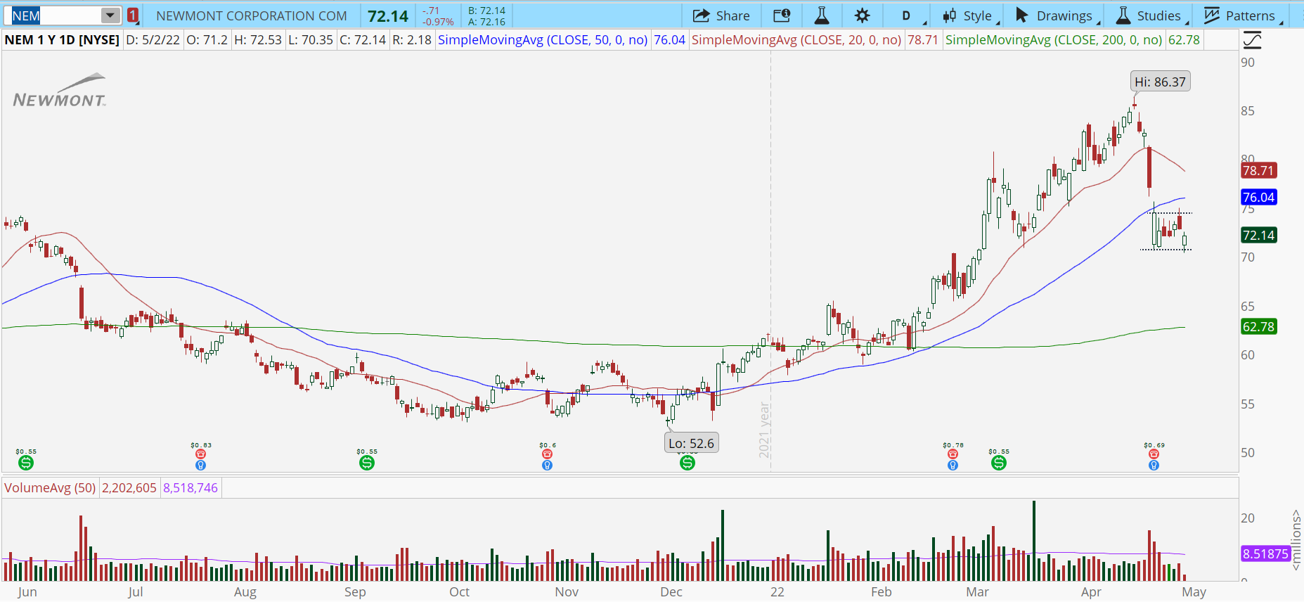Click the $0.78 earnings lightbulb icon
This screenshot has height=602, width=1304.
tap(953, 465)
